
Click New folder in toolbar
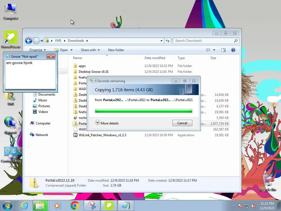click(116, 50)
